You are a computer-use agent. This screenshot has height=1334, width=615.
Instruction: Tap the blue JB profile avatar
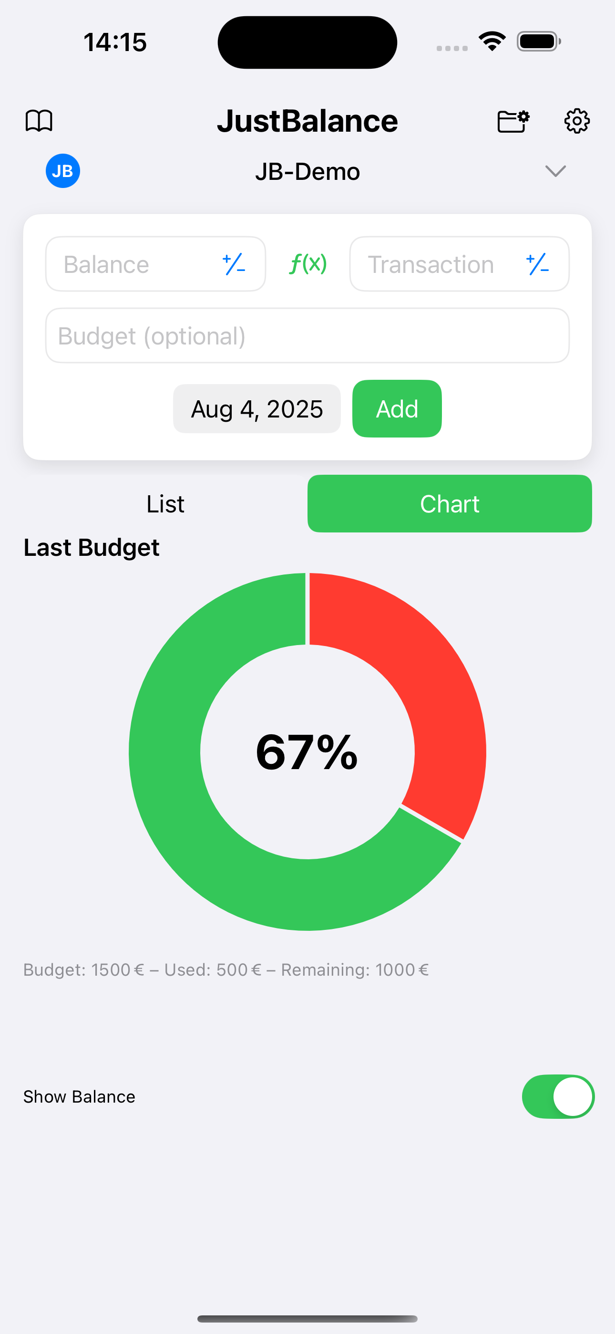62,171
